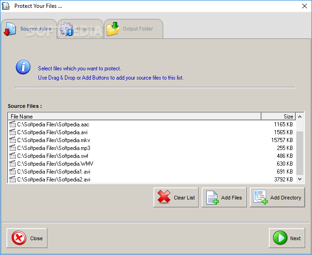Sort by the Size column header
Screen dimensions: 312x255
tap(278, 116)
